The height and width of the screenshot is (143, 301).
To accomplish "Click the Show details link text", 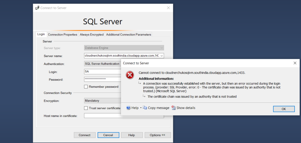I will point(186,108).
